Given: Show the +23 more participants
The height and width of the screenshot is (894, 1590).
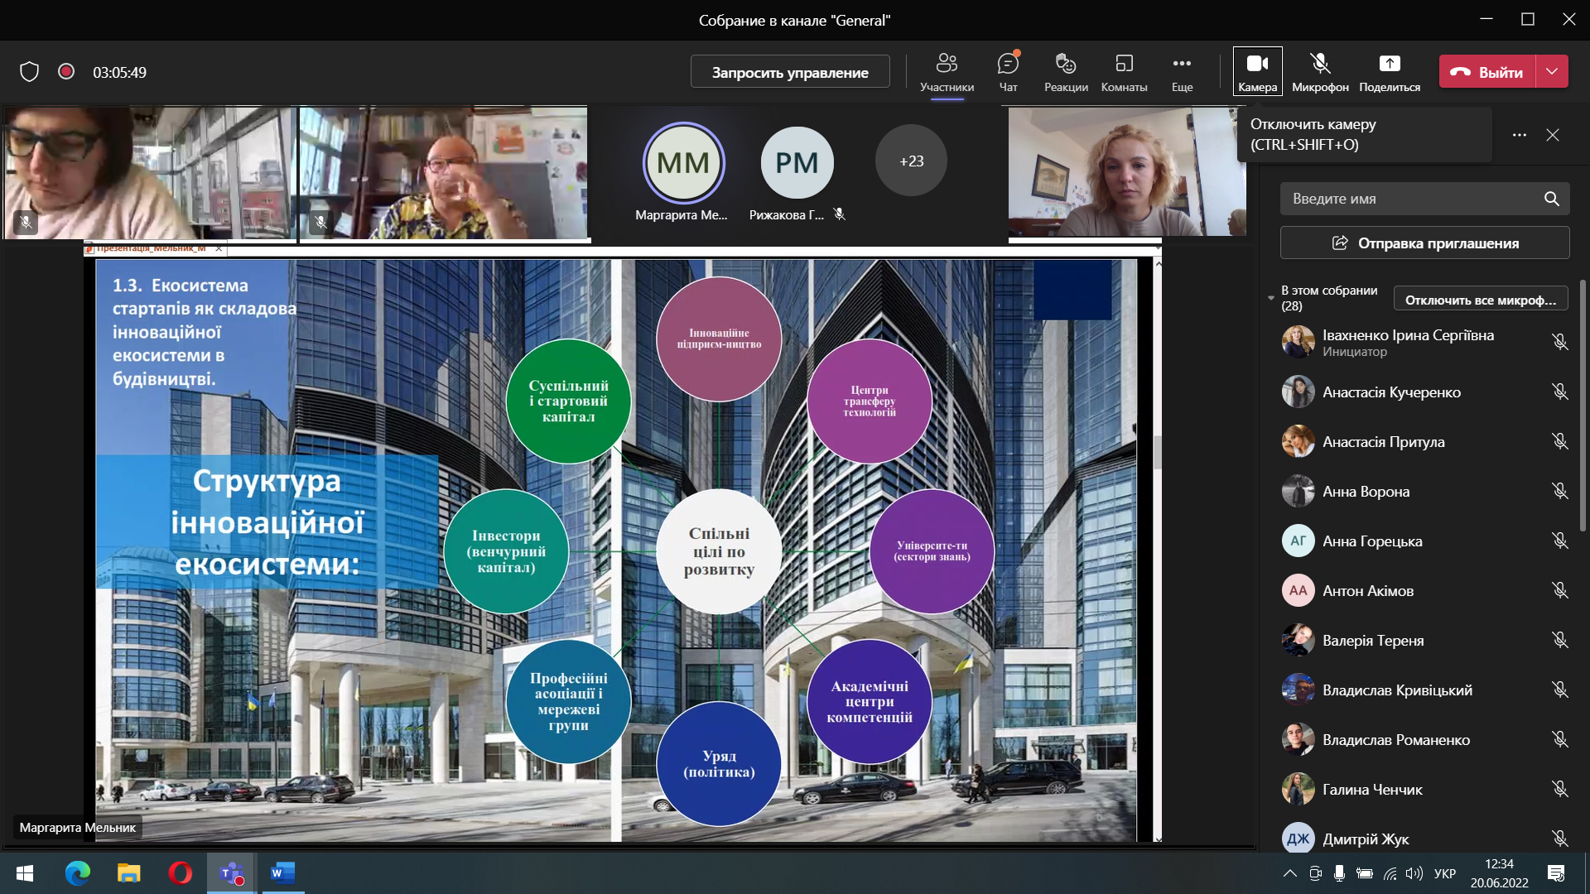Looking at the screenshot, I should tap(911, 161).
